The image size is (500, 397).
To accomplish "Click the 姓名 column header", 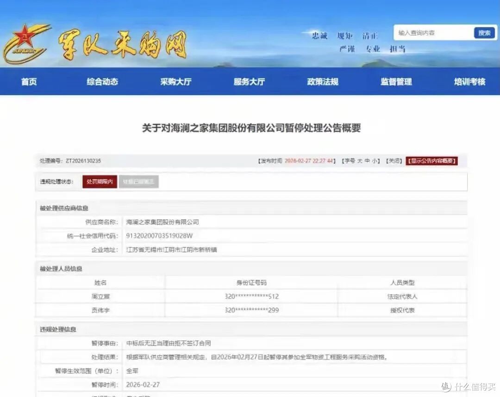I will (100, 282).
